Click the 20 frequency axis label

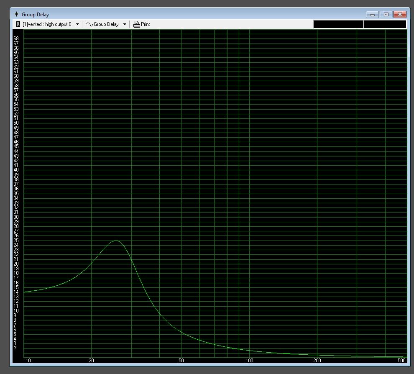[91, 361]
